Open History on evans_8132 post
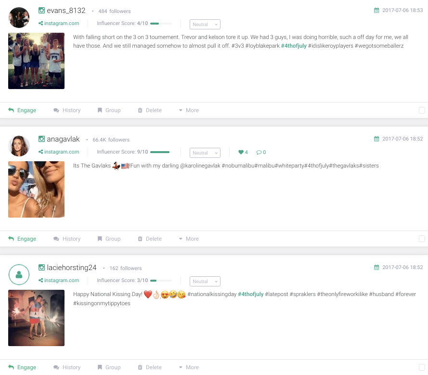The width and height of the screenshot is (428, 375). [x=67, y=110]
